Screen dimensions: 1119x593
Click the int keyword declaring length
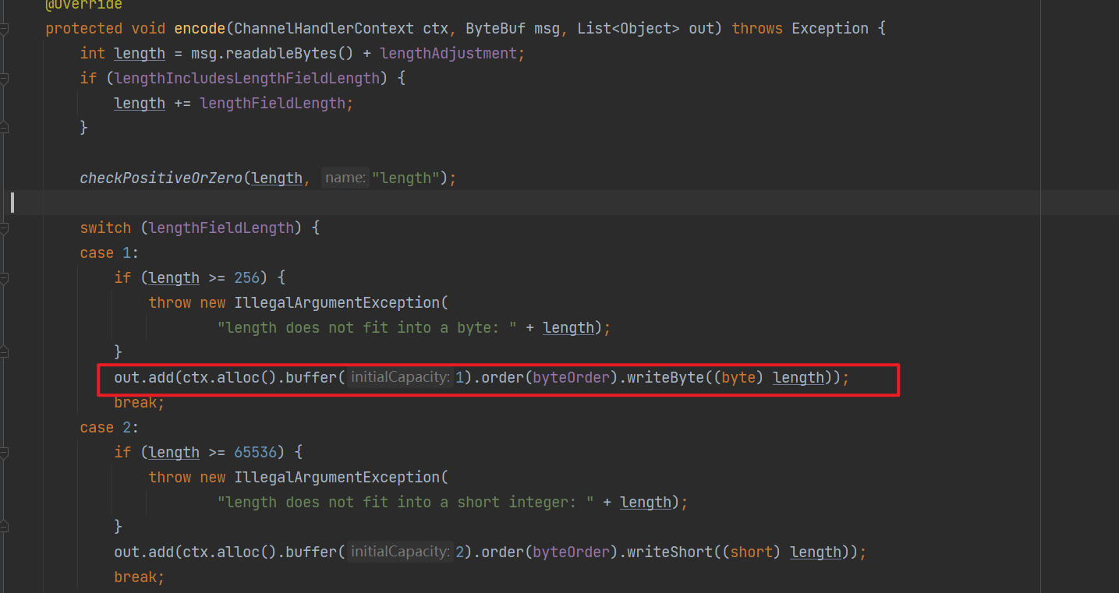92,54
